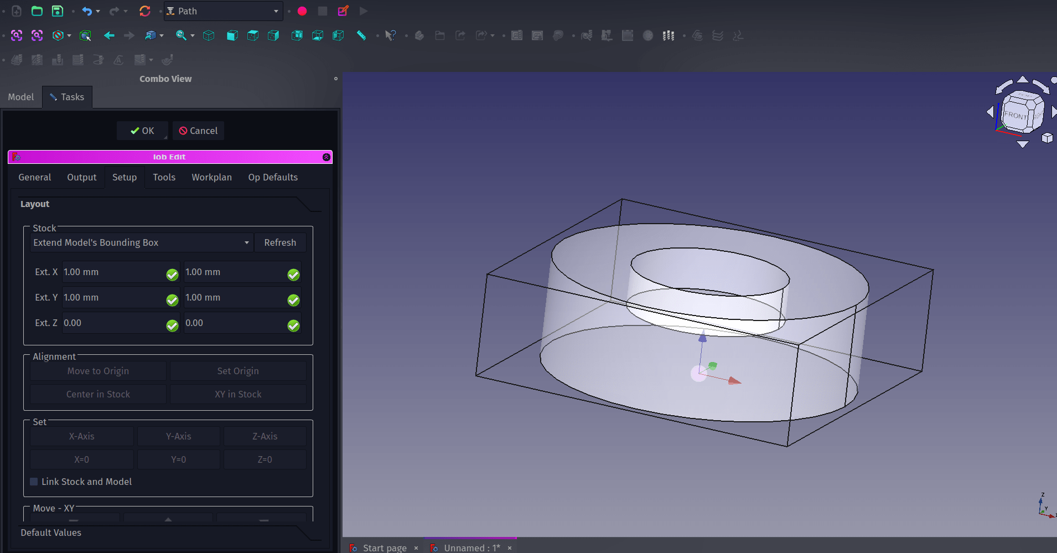Expand the stock type dropdown

coord(142,242)
